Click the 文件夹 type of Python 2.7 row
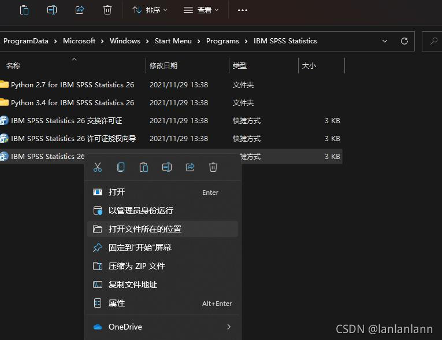The image size is (442, 340). (x=243, y=84)
